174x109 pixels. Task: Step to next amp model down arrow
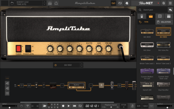click(x=82, y=66)
